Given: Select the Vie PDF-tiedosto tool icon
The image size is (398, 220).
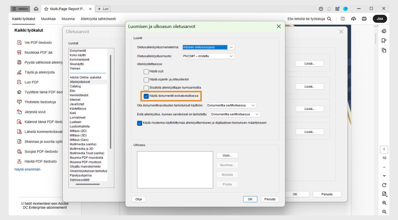Looking at the screenshot, I should click(19, 43).
